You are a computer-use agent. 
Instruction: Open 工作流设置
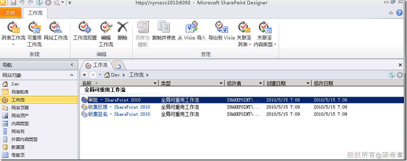tap(85, 31)
